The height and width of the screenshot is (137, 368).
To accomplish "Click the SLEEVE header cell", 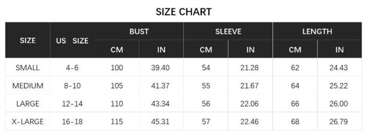I will click(x=228, y=31).
